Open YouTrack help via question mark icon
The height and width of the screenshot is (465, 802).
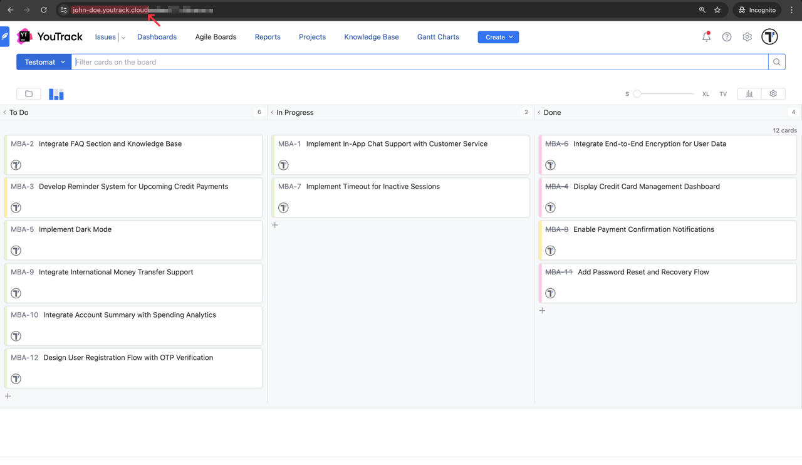coord(726,37)
